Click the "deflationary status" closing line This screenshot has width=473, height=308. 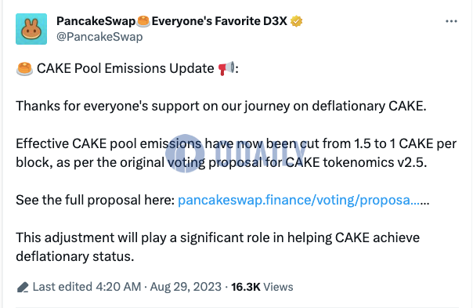pyautogui.click(x=75, y=256)
